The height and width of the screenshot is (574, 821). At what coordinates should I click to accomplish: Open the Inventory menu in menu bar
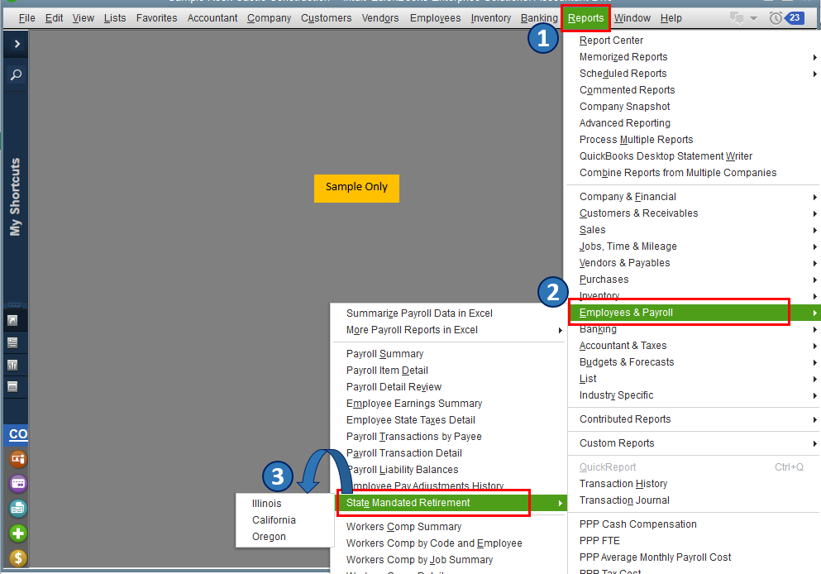tap(490, 18)
